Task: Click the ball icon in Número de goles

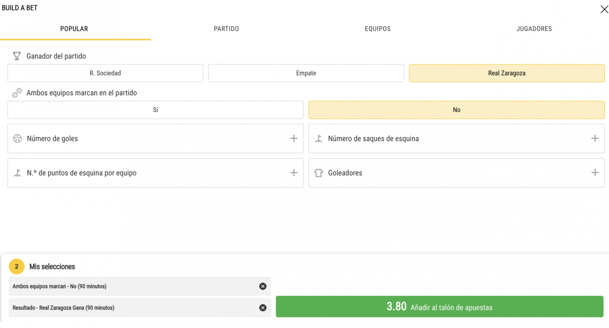Action: tap(17, 138)
